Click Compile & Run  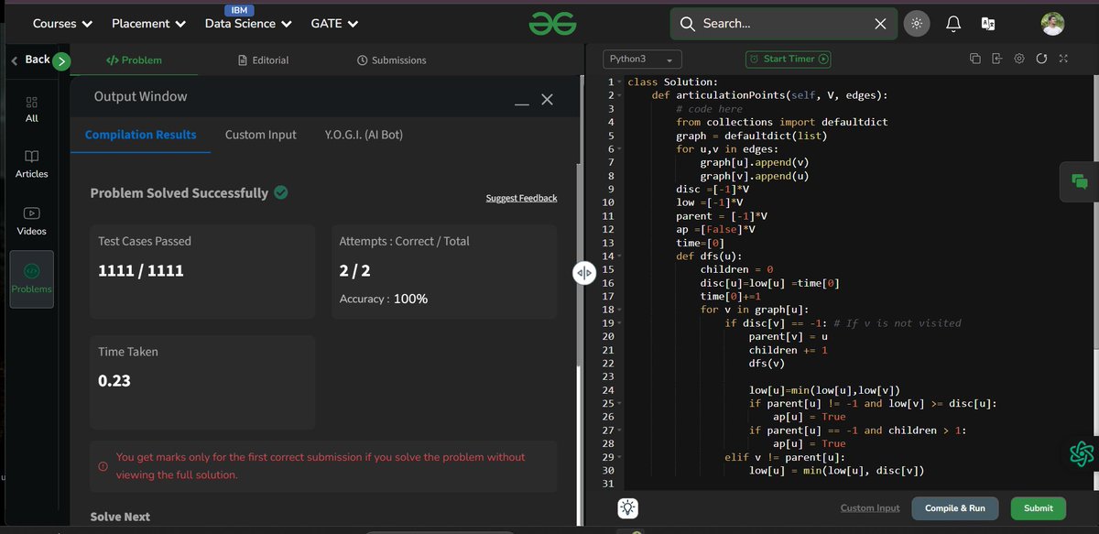point(955,508)
